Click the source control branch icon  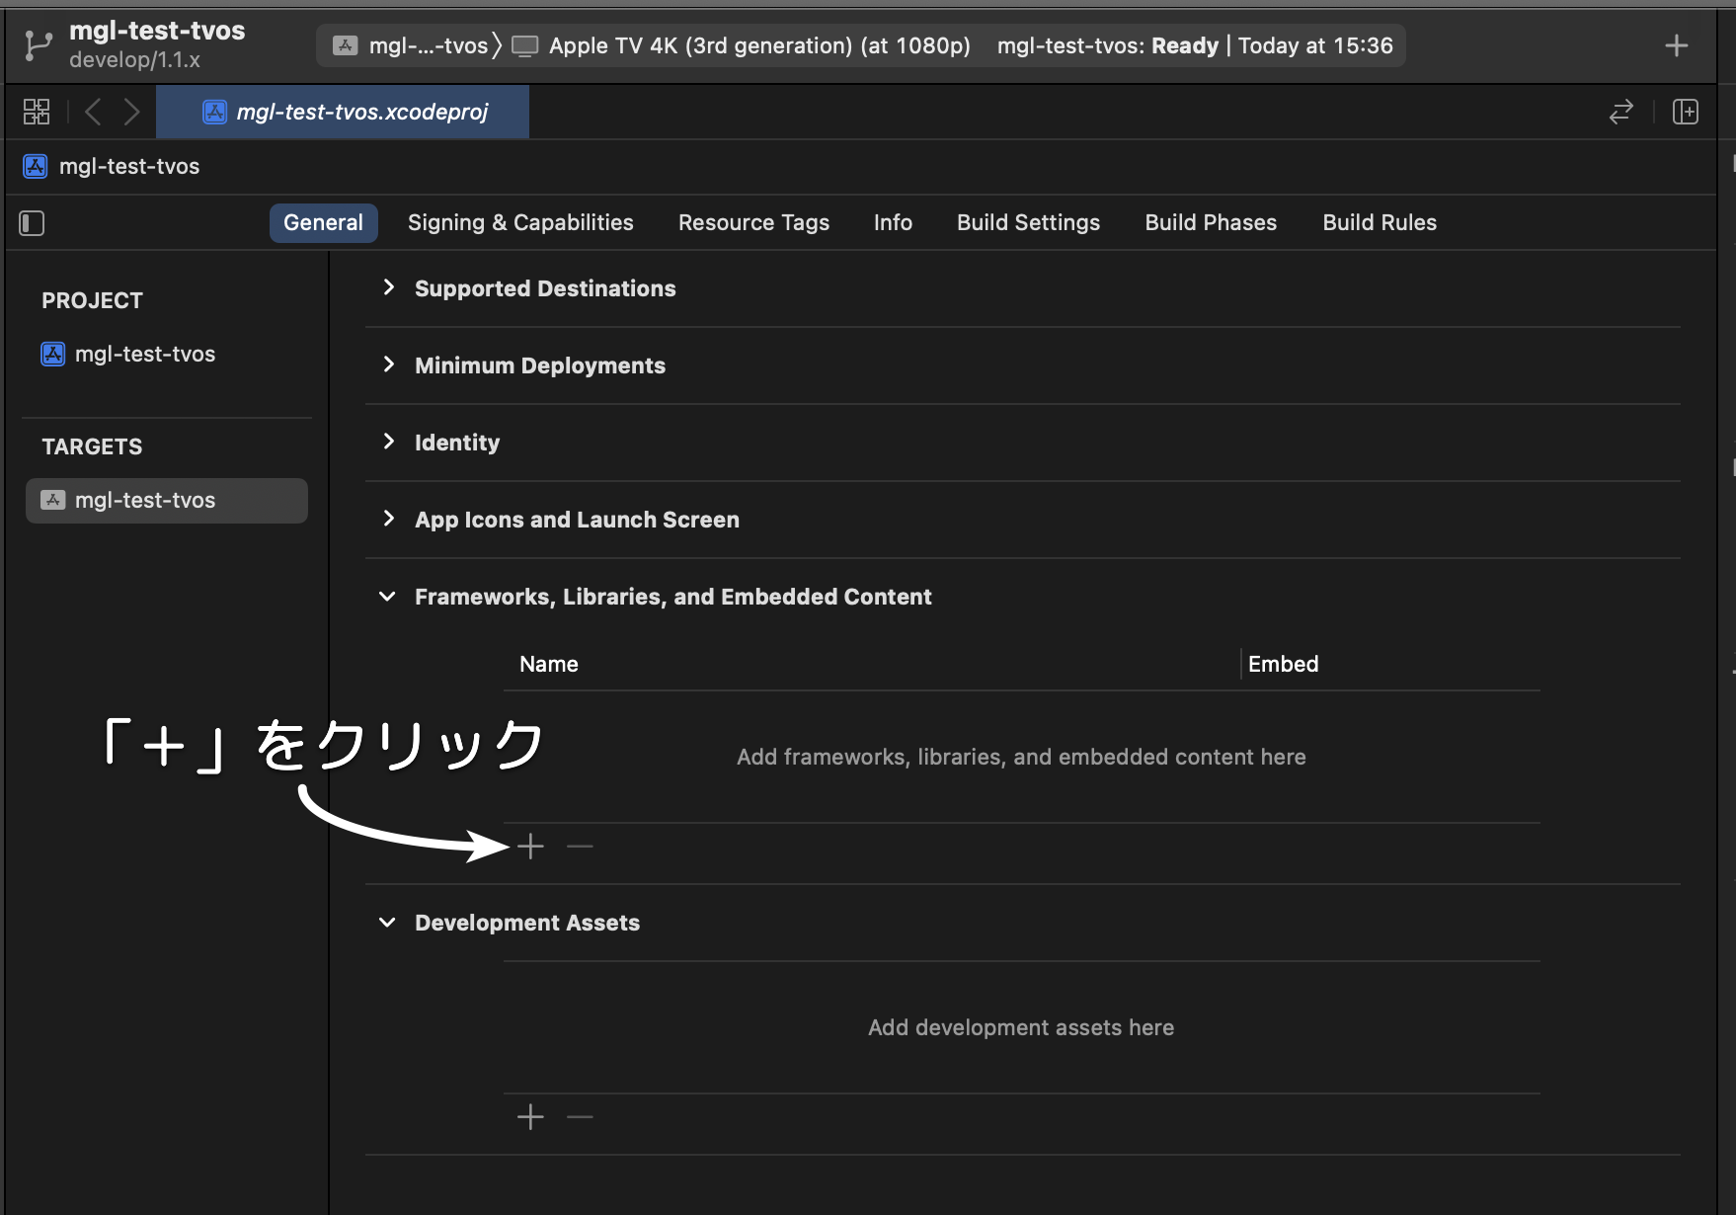(38, 45)
